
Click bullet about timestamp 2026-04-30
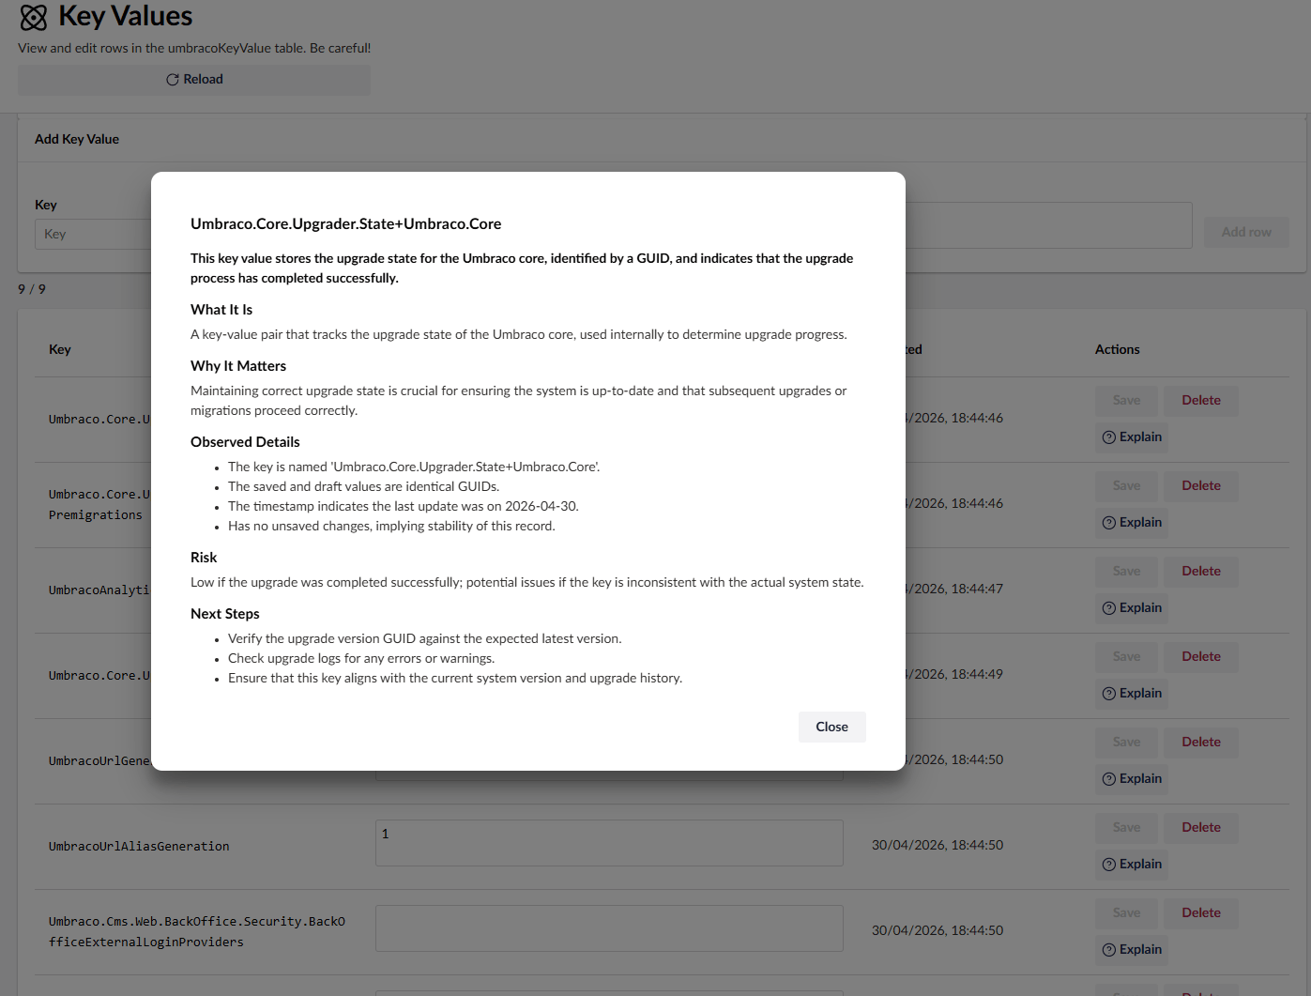(404, 506)
